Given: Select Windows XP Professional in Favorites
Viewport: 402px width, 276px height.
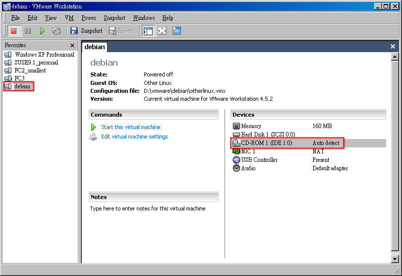Looking at the screenshot, I should point(44,55).
